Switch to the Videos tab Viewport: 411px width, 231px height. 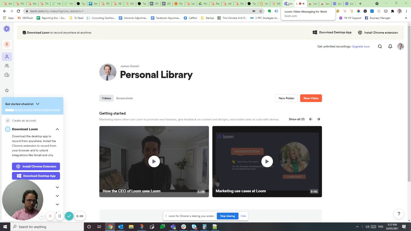tap(106, 98)
